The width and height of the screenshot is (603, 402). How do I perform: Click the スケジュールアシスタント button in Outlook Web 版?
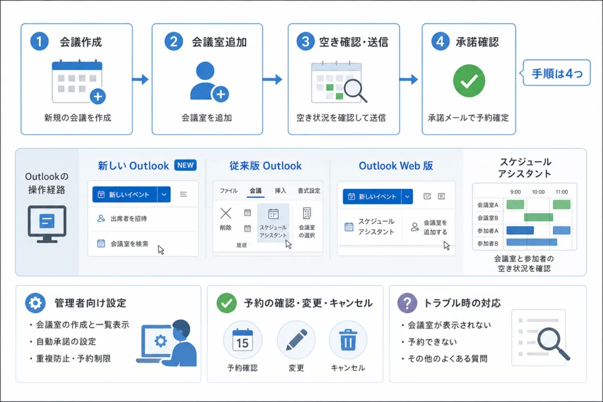[370, 227]
